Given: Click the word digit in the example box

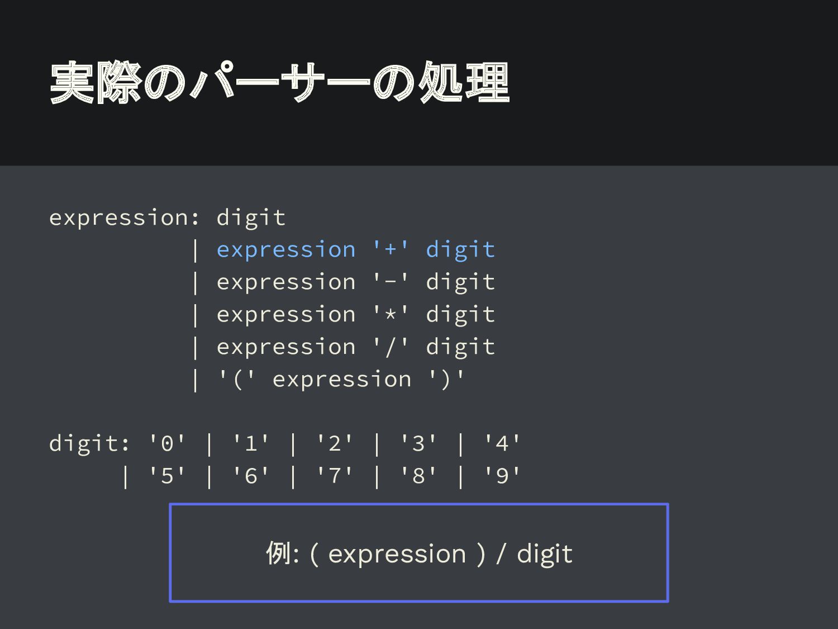Looking at the screenshot, I should 545,555.
